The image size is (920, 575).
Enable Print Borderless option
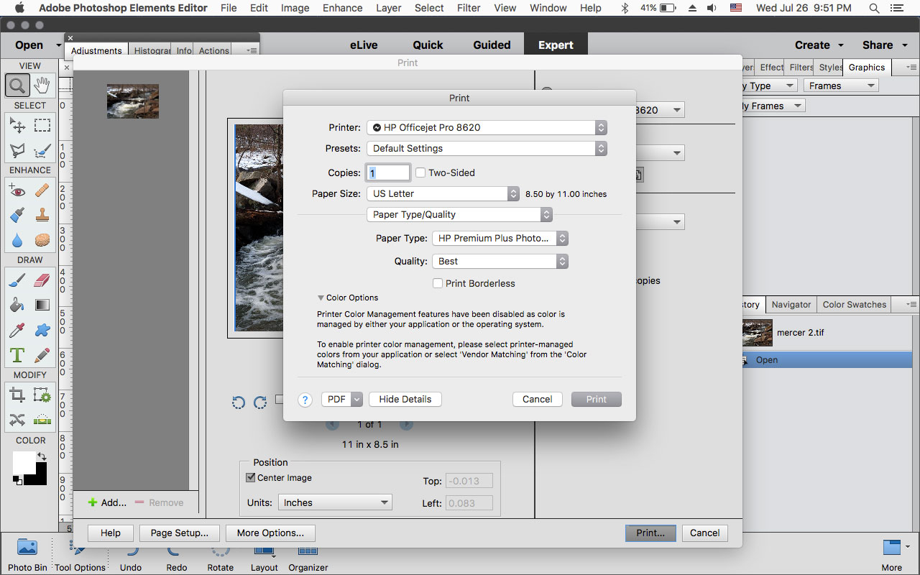(438, 283)
